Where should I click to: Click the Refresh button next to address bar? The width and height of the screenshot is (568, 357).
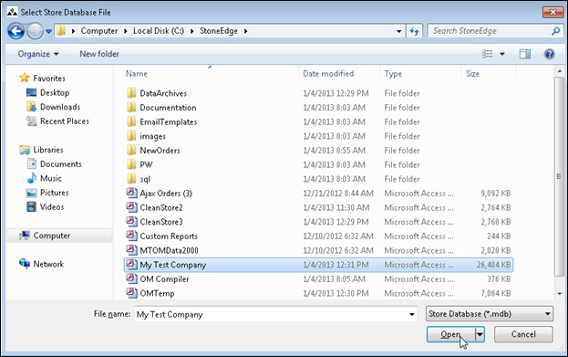tap(415, 31)
